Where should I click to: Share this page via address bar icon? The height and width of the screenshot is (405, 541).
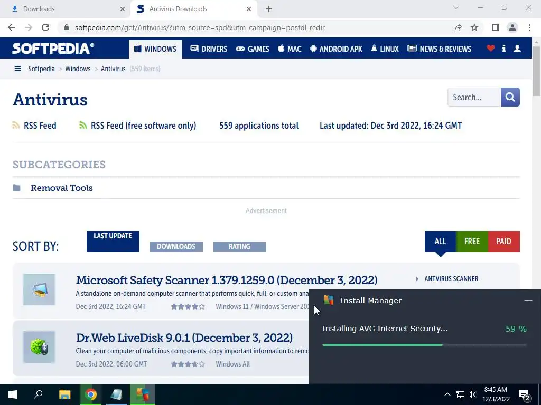[458, 27]
